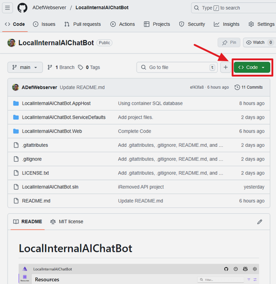Open the green Code dropdown button
The width and height of the screenshot is (276, 284).
252,67
